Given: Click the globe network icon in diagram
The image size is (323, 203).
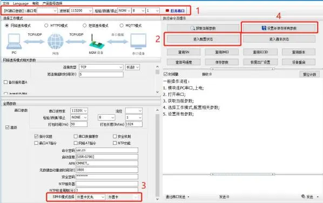Looking at the screenshot, I should [56, 41].
